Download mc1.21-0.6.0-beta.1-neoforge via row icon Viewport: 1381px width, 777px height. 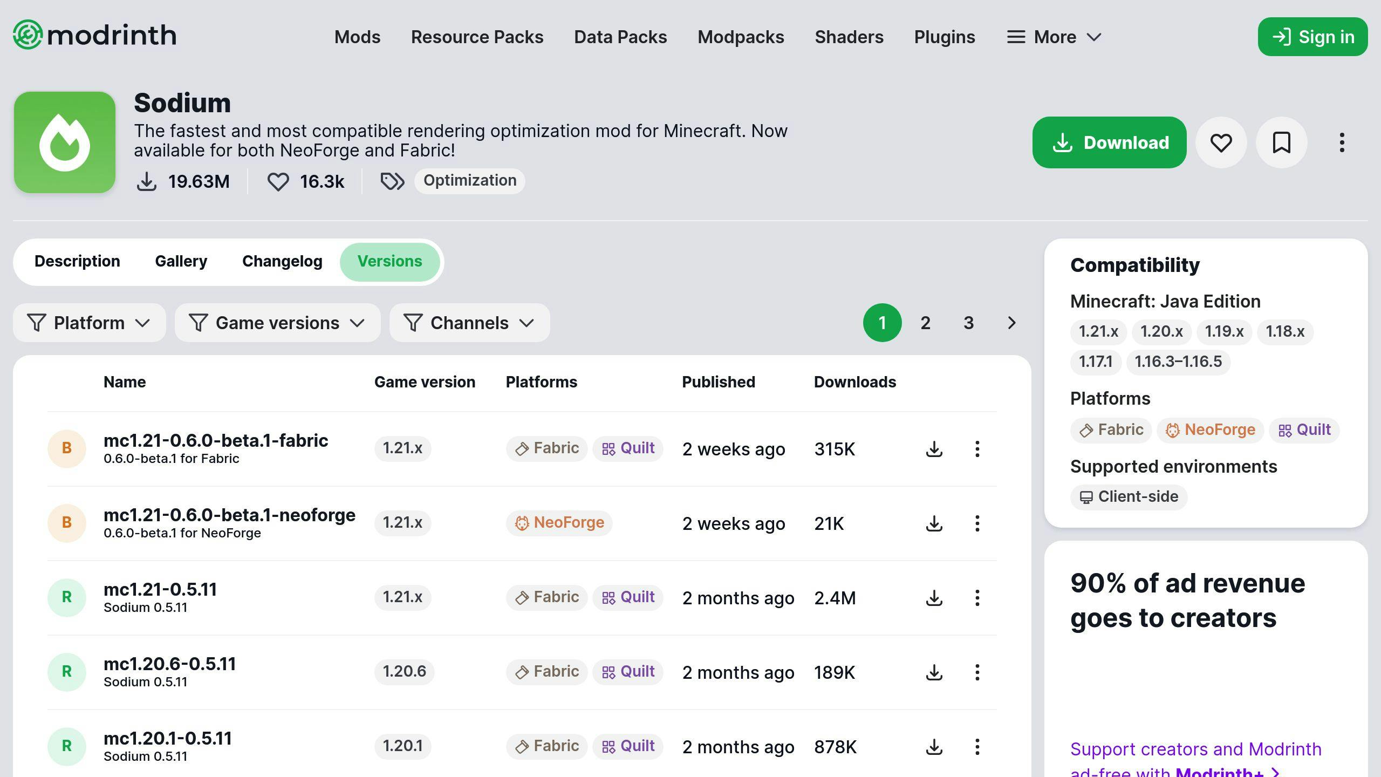tap(934, 523)
